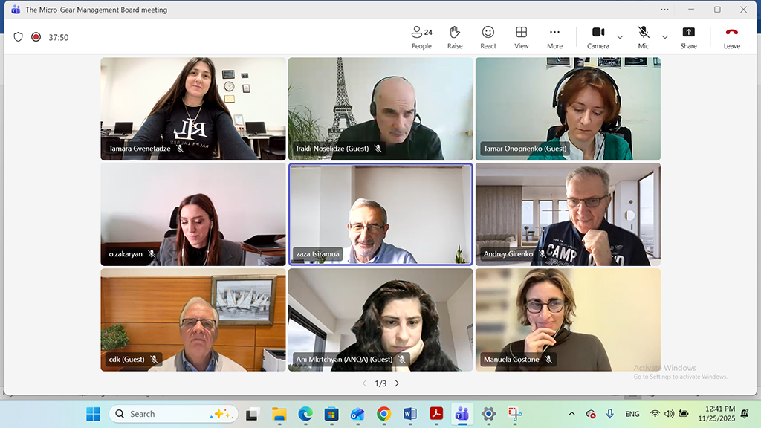Select Manuela Costone's video tile
Viewport: 761px width, 428px height.
(x=568, y=320)
